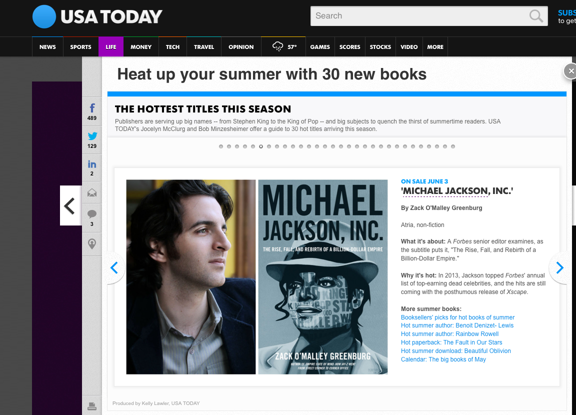Open previous article with large black chevron
Viewport: 576px width, 415px height.
pos(70,205)
